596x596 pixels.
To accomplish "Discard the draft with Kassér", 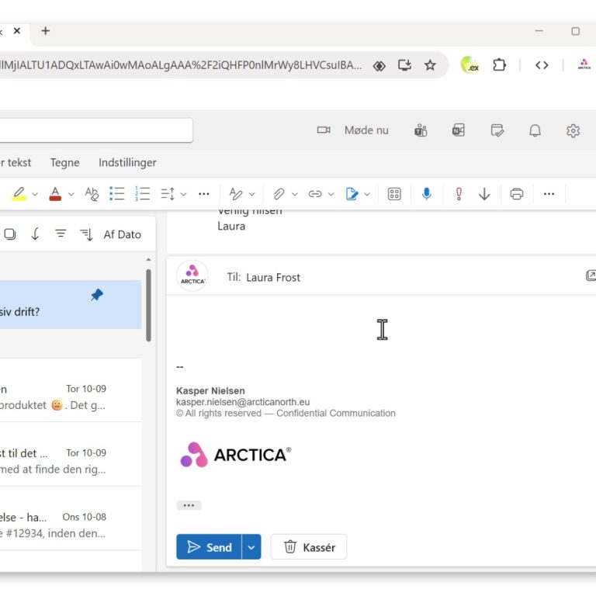I will tap(309, 547).
